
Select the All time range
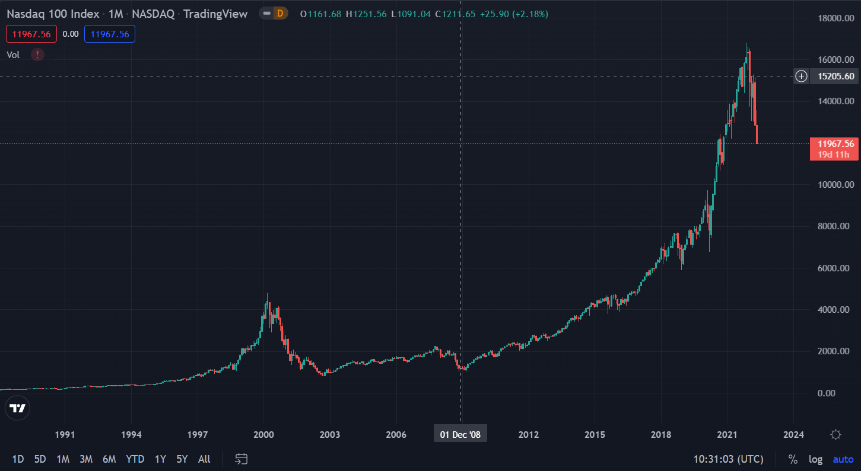tap(204, 459)
